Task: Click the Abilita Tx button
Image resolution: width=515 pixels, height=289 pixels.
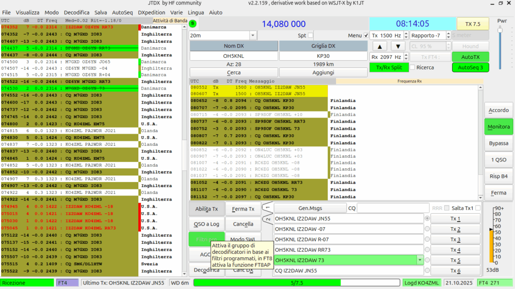Action: pyautogui.click(x=206, y=209)
